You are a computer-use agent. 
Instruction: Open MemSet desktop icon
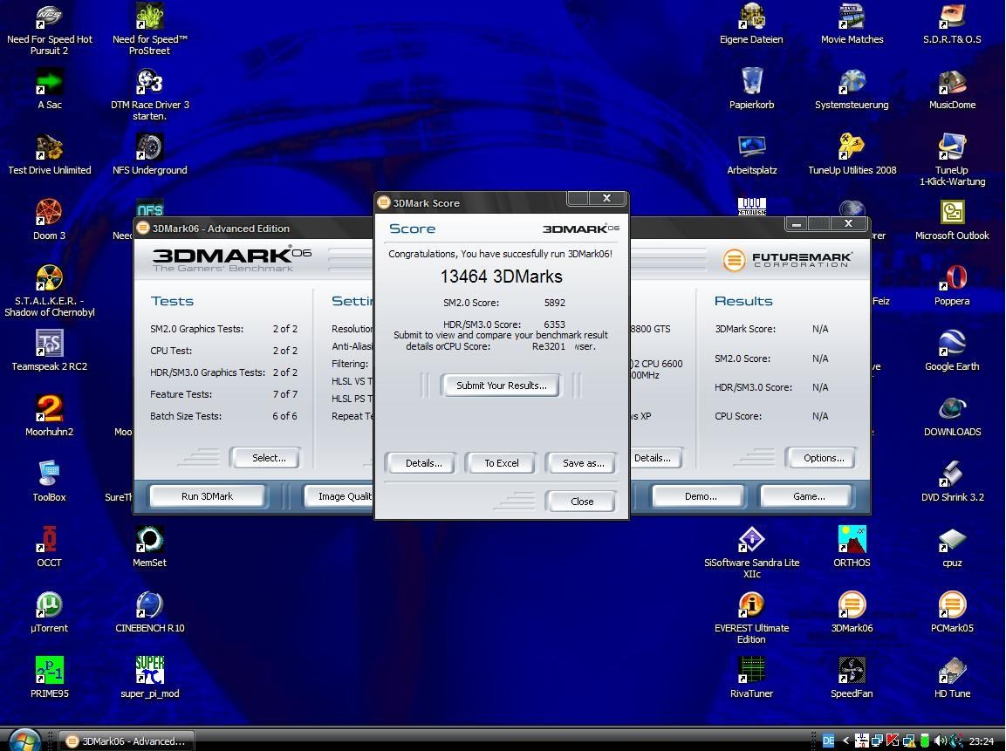(149, 548)
